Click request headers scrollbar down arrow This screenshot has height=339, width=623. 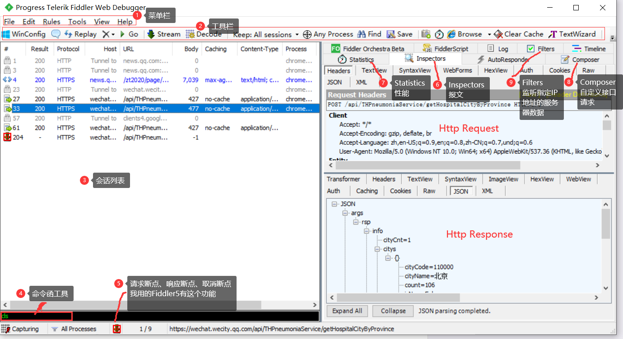(x=607, y=156)
